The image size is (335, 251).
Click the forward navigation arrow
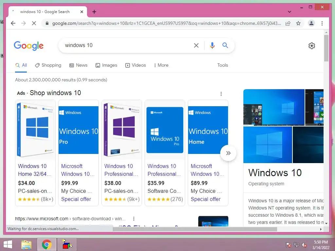pos(24,23)
